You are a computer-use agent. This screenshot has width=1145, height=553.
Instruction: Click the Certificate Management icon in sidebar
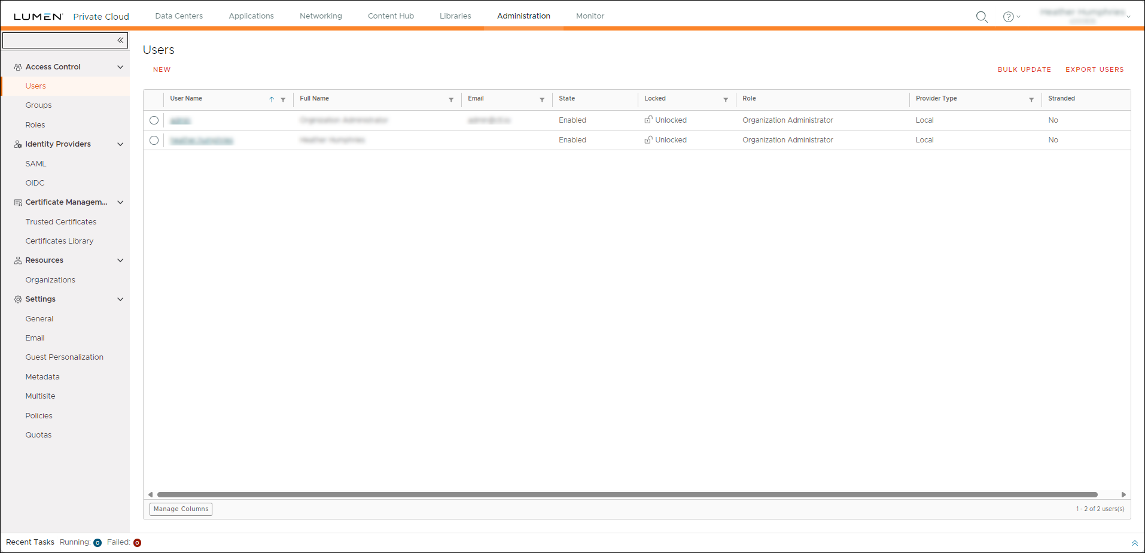point(17,202)
